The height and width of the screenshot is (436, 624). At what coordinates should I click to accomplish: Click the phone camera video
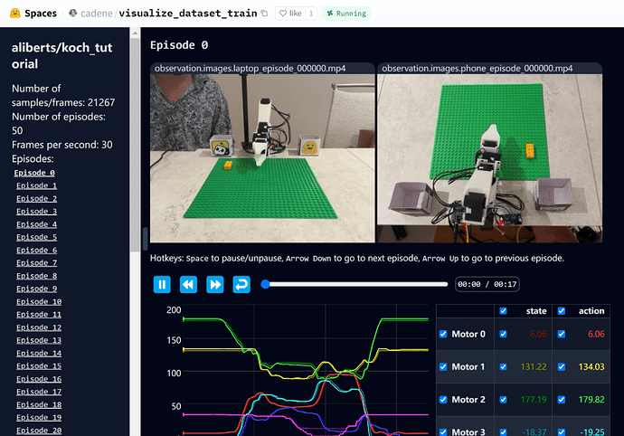click(489, 158)
